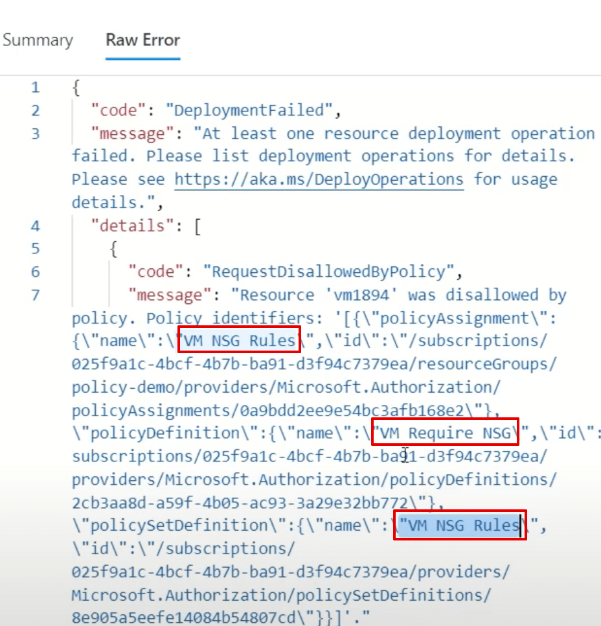This screenshot has height=626, width=601.
Task: Click line number 1 in the gutter
Action: (x=35, y=87)
